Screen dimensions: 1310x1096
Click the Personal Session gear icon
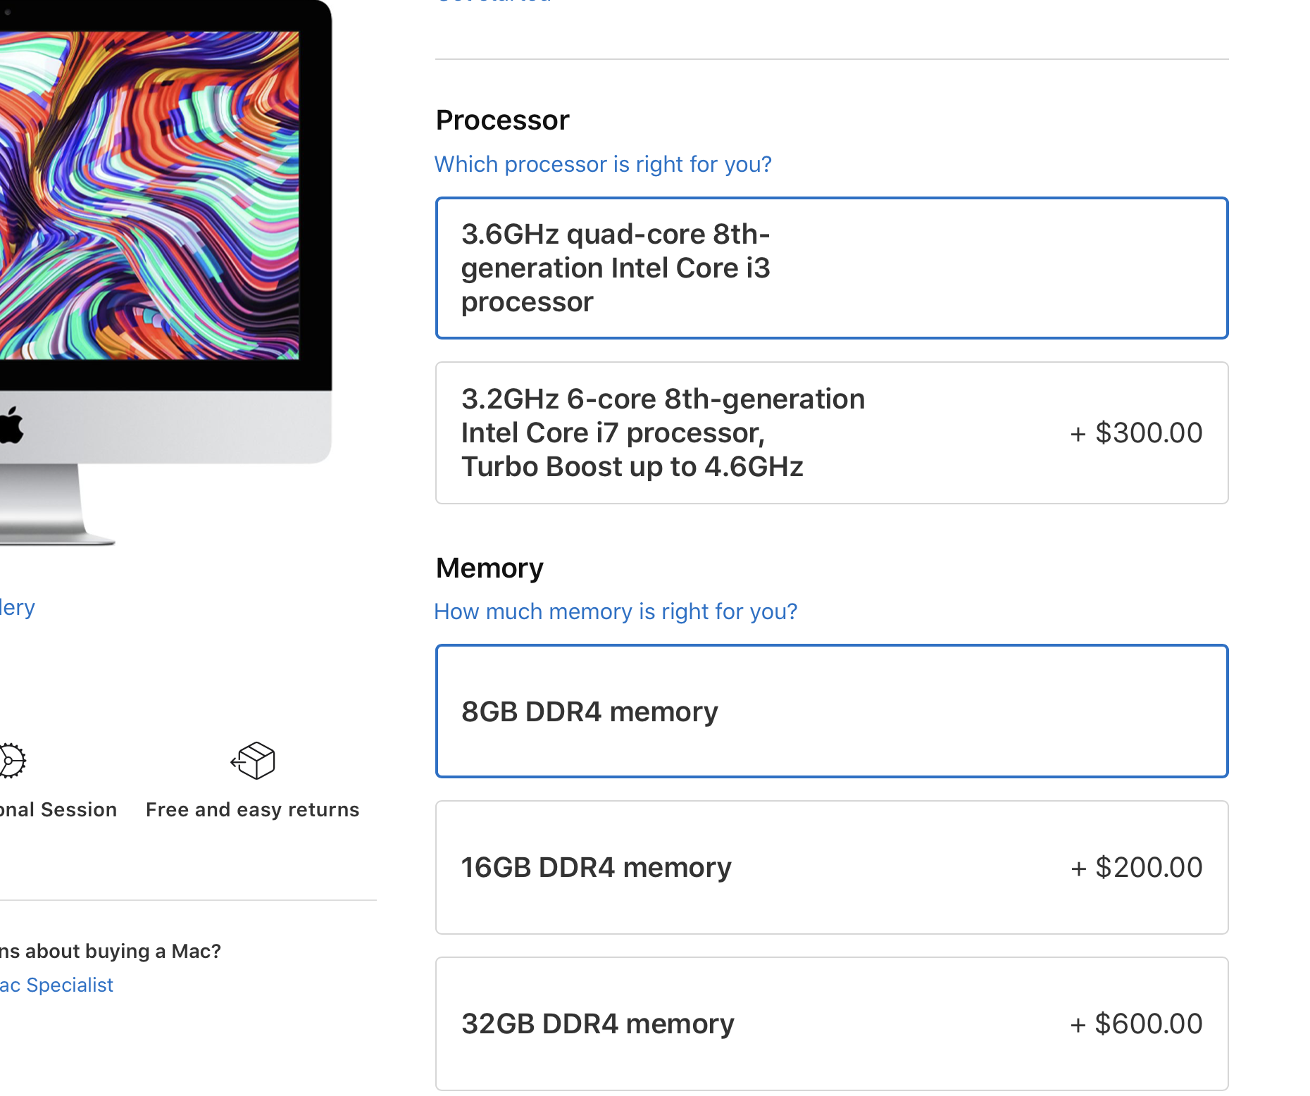[12, 761]
